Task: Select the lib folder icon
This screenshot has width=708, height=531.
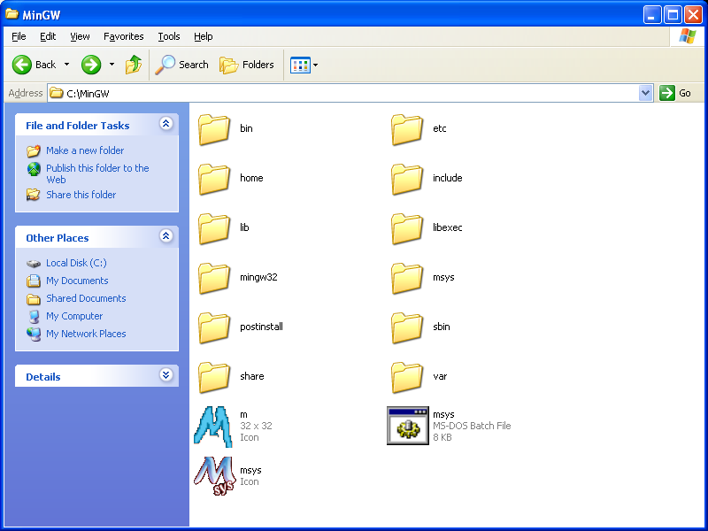Action: click(x=214, y=229)
